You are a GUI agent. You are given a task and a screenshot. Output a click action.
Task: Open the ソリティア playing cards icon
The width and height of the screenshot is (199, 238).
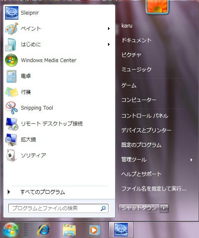[11, 155]
